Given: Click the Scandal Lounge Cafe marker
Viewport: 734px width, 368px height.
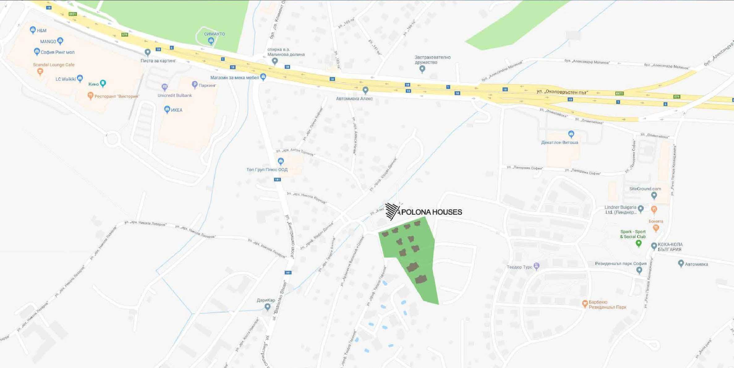Looking at the screenshot, I should coord(40,72).
